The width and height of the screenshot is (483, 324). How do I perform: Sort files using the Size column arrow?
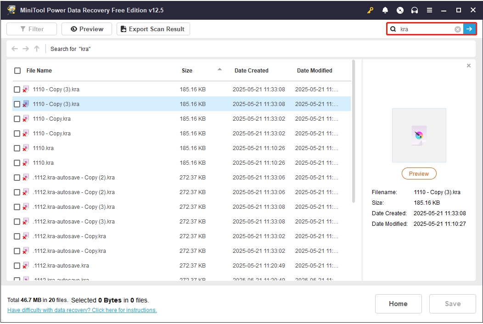[x=219, y=69]
